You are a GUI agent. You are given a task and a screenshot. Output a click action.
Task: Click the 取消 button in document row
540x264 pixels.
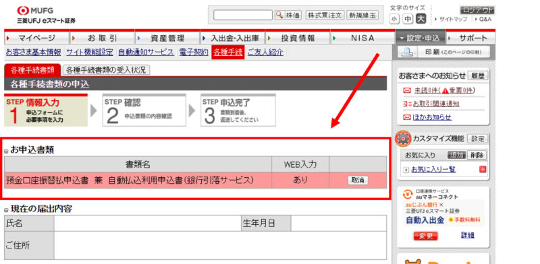358,180
